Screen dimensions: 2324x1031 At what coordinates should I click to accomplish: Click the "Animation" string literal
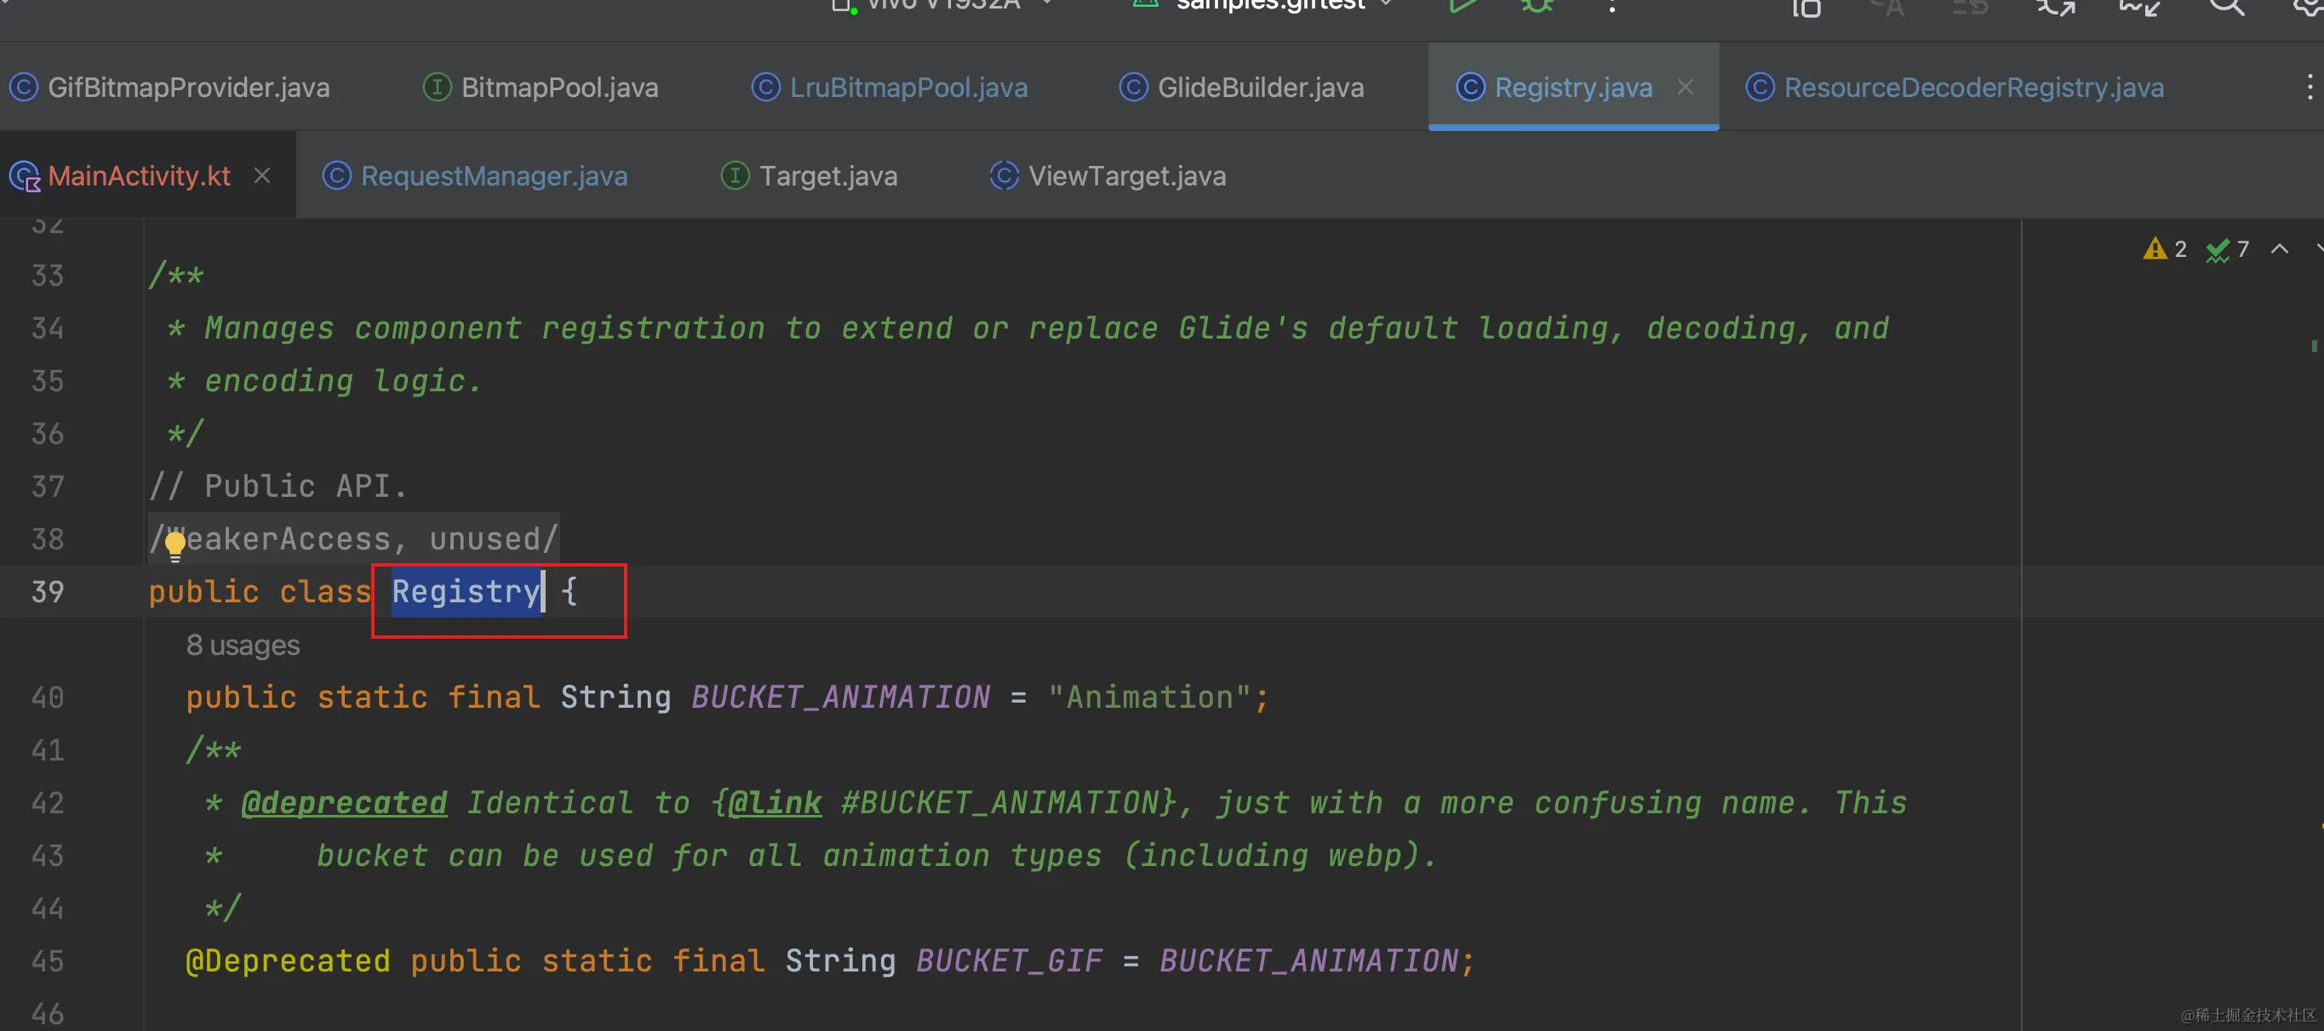(1148, 697)
